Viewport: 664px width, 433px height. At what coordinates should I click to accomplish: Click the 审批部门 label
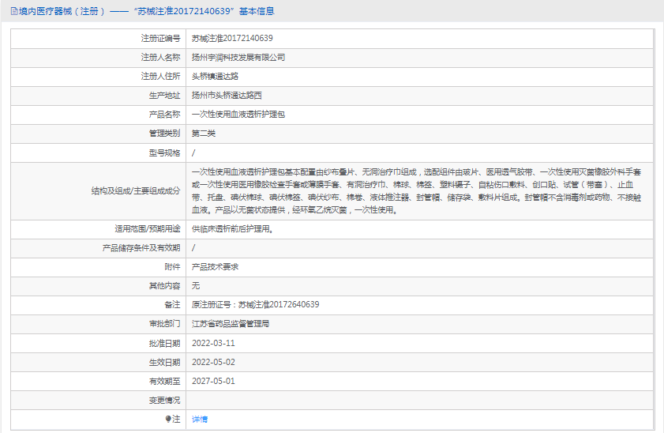(164, 324)
